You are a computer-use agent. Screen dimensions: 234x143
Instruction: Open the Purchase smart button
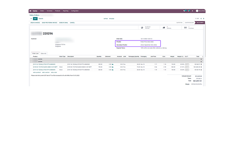click(192, 28)
